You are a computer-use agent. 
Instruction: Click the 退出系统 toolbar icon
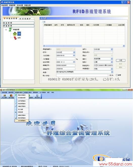coord(37,96)
